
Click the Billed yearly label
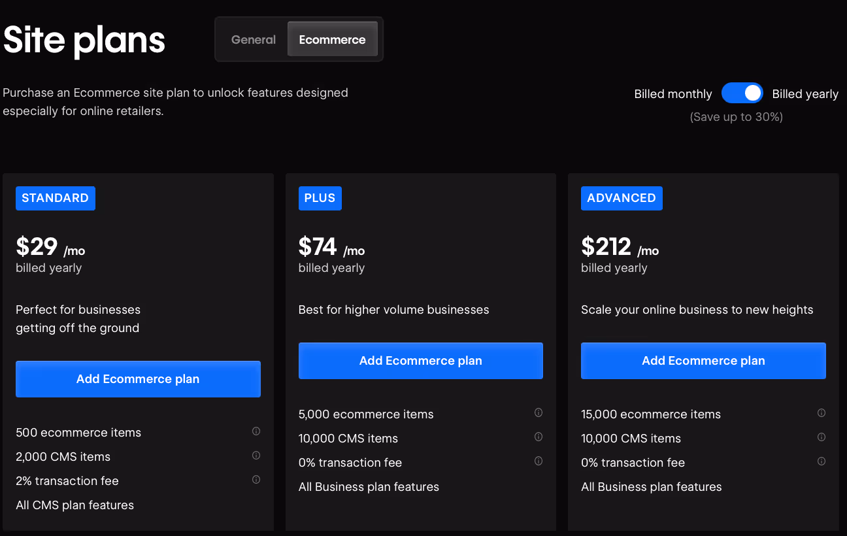[805, 93]
